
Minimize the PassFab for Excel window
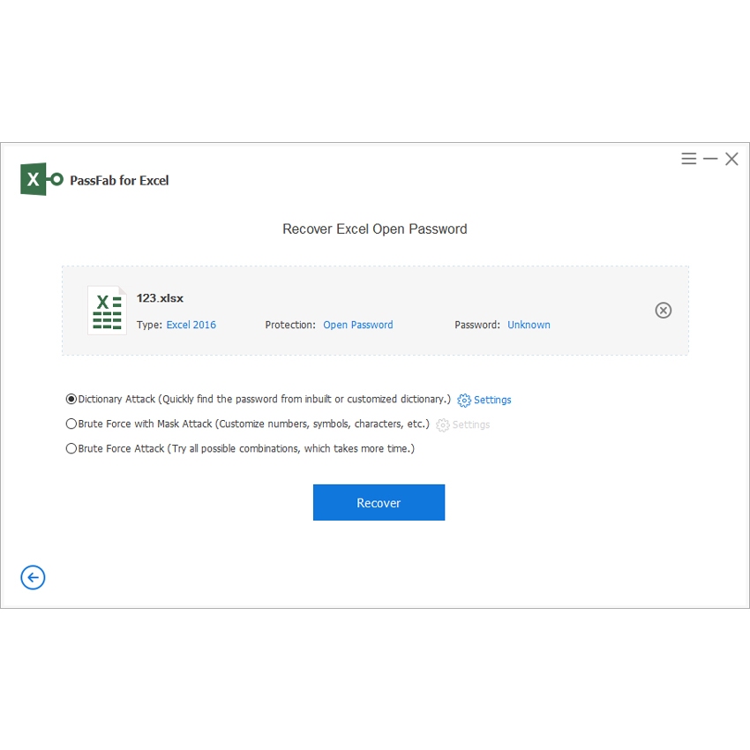710,159
